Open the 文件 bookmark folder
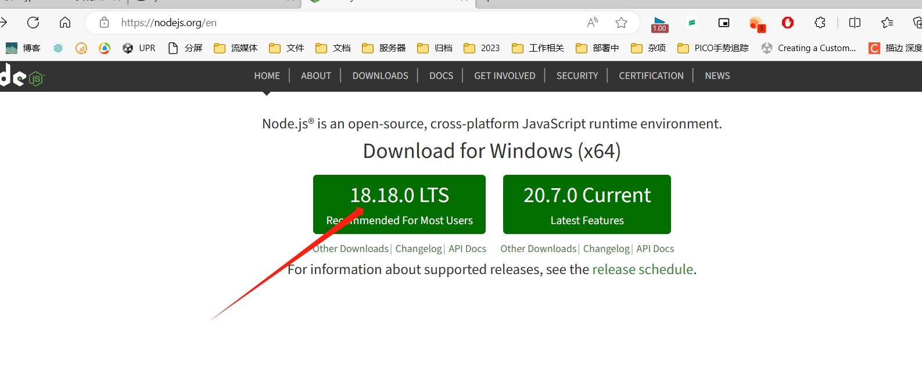Viewport: 922px width, 392px height. 286,48
